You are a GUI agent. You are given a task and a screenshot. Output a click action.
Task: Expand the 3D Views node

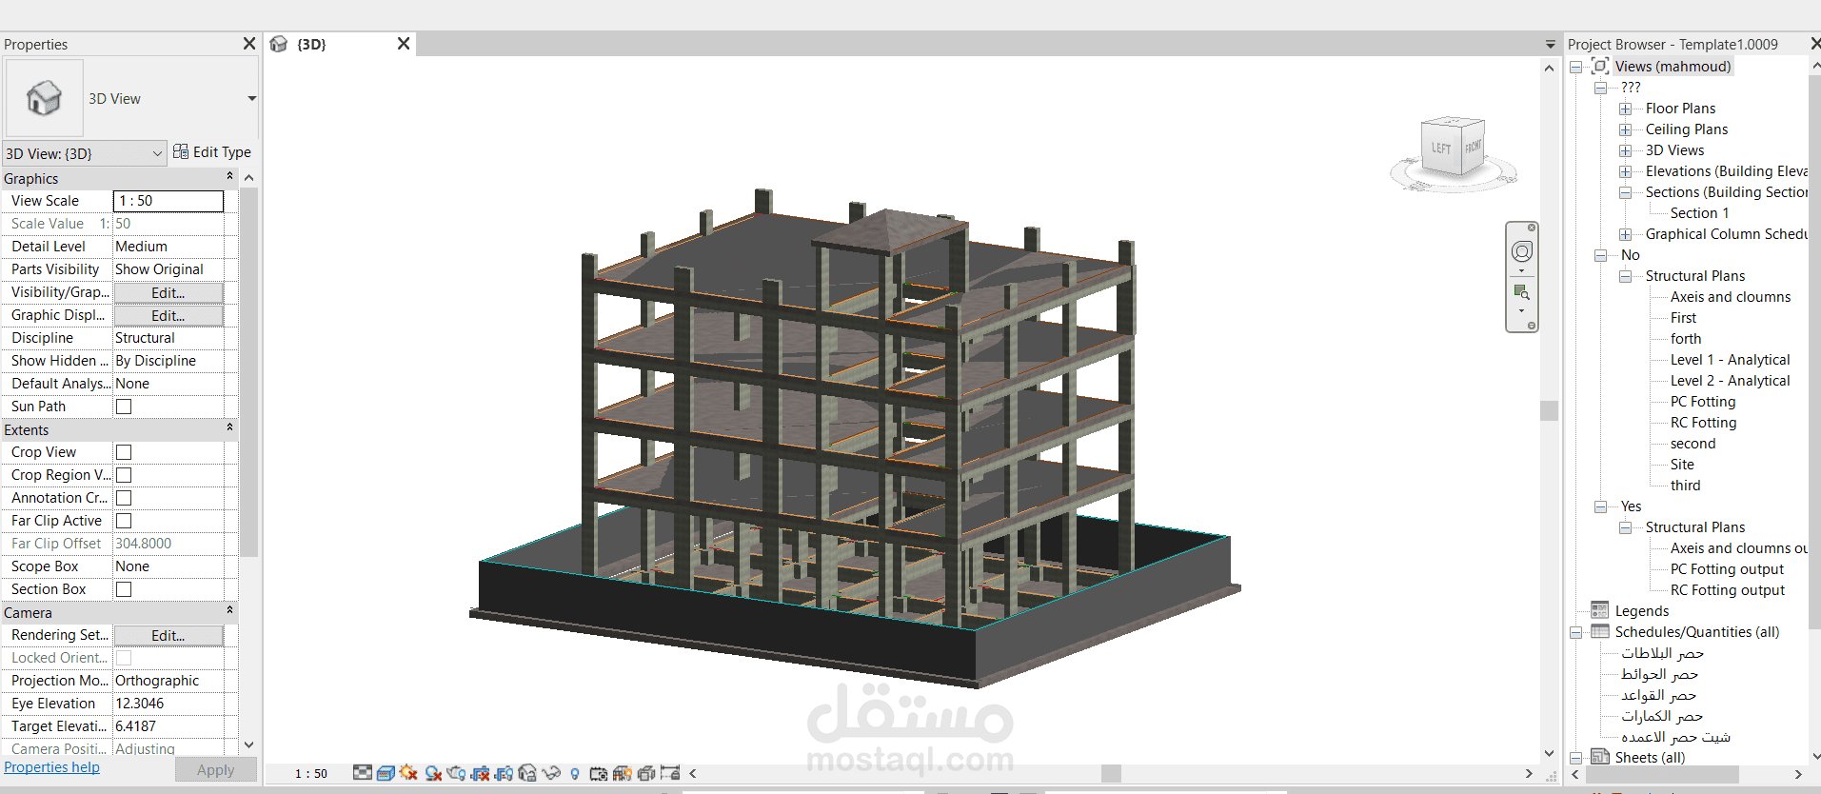coord(1626,150)
